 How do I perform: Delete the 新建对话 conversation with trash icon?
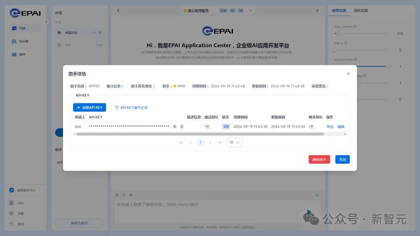pos(100,33)
